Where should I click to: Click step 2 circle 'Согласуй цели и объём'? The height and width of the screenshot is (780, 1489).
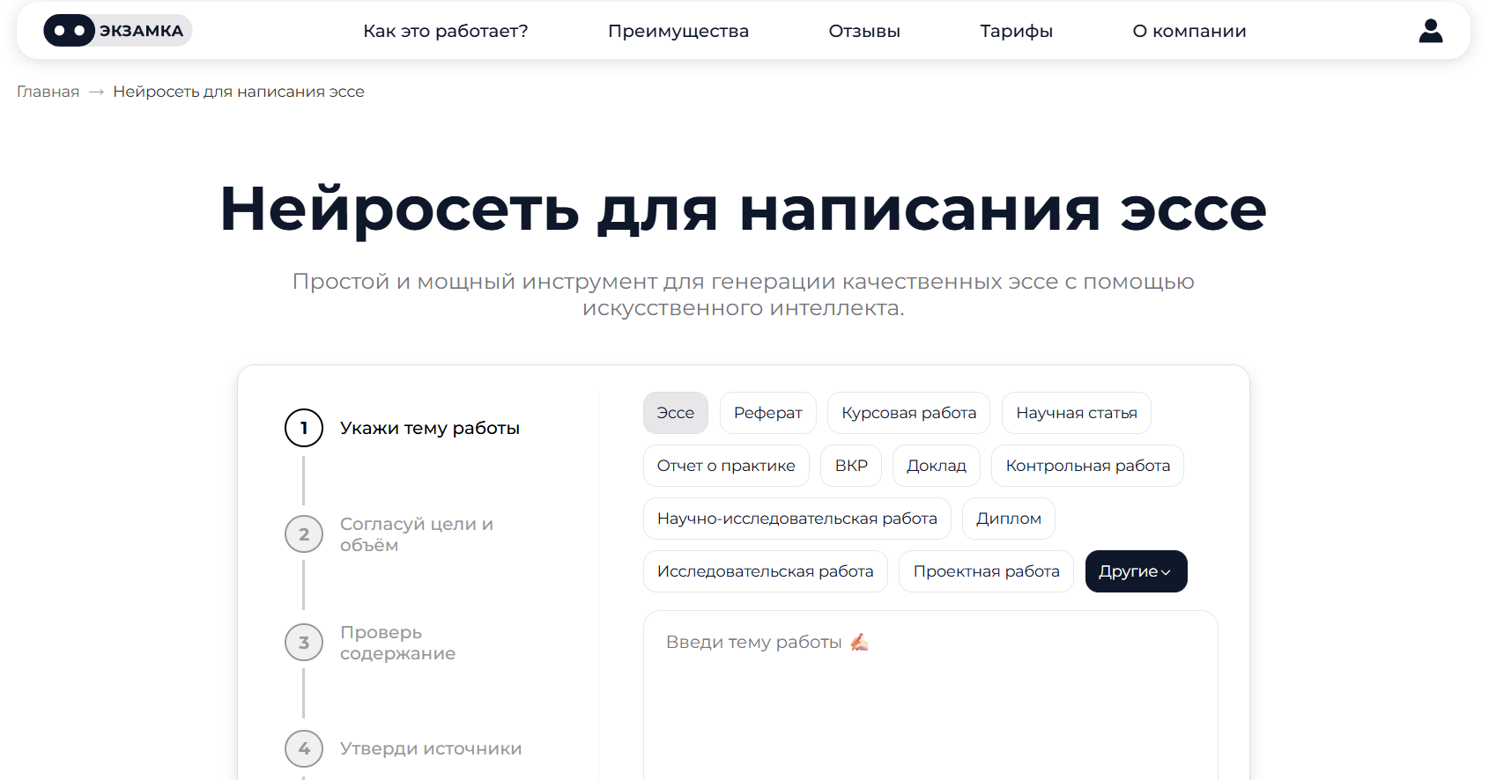coord(304,534)
